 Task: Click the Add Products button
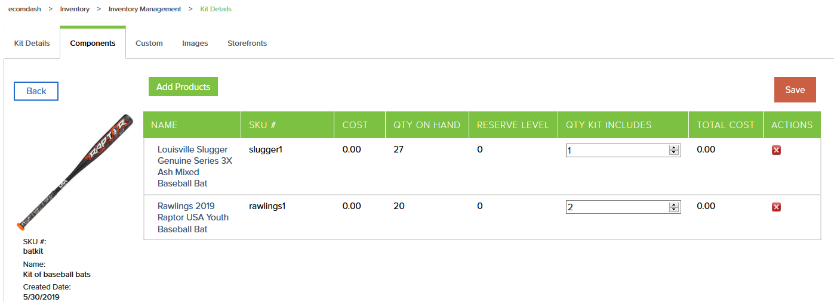[183, 86]
